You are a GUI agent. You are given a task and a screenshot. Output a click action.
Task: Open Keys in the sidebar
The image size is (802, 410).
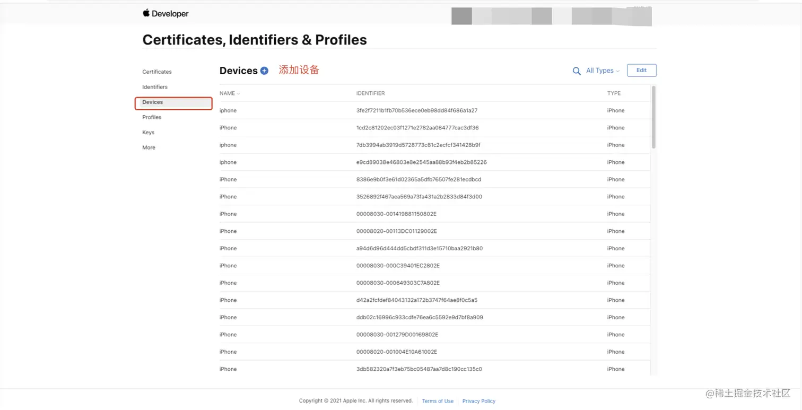[x=148, y=133]
